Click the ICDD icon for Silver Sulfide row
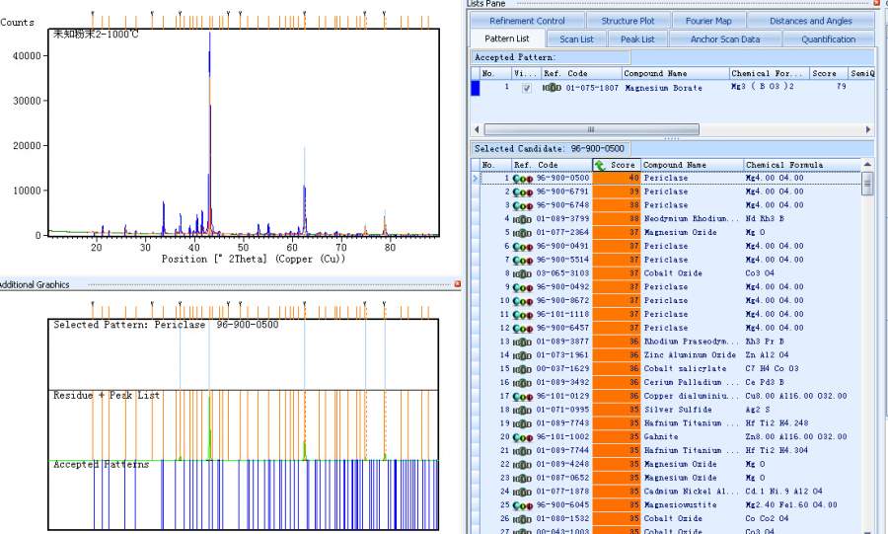 point(523,410)
